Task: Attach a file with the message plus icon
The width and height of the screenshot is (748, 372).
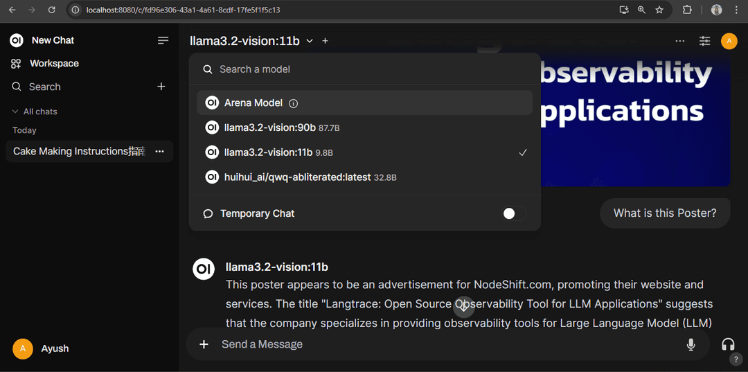Action: pyautogui.click(x=204, y=344)
